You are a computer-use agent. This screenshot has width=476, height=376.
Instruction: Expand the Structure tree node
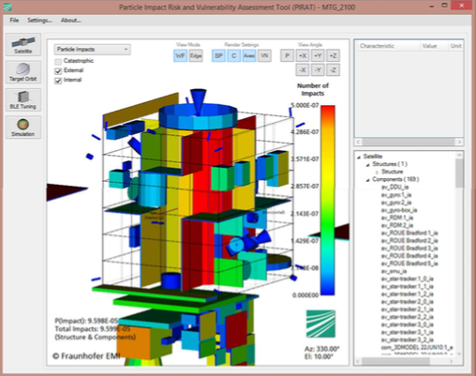point(377,172)
